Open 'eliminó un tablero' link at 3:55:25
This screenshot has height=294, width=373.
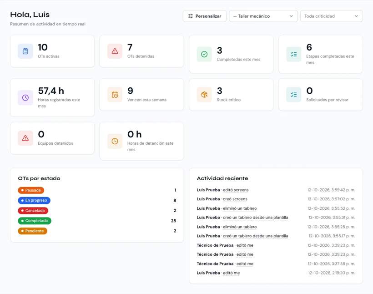click(240, 227)
